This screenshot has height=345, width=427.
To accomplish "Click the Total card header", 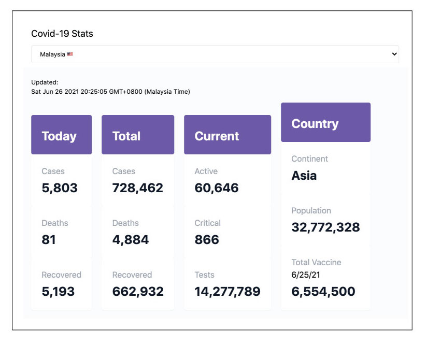I will coord(138,135).
